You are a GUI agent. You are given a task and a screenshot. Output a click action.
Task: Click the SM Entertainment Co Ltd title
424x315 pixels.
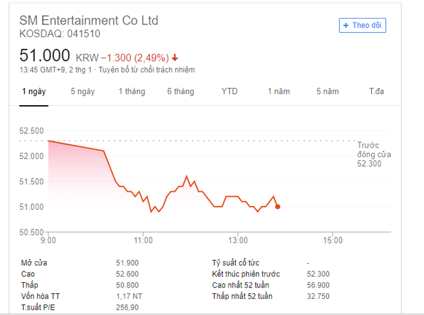tap(89, 21)
